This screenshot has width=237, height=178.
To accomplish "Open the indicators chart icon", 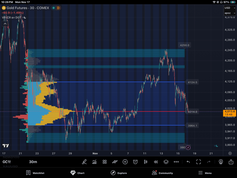I will [94, 162].
